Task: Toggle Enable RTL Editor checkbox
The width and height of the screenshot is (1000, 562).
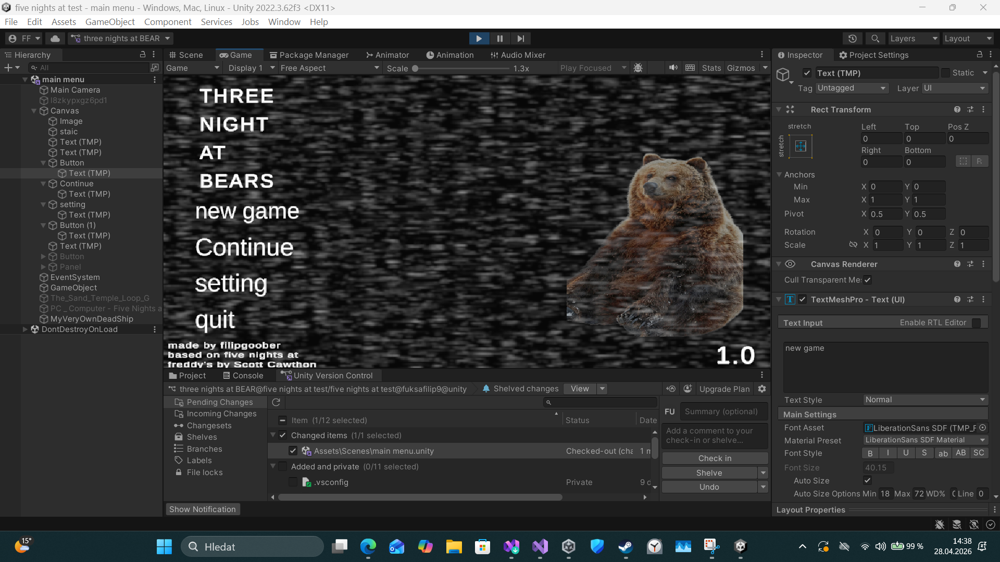Action: (976, 323)
